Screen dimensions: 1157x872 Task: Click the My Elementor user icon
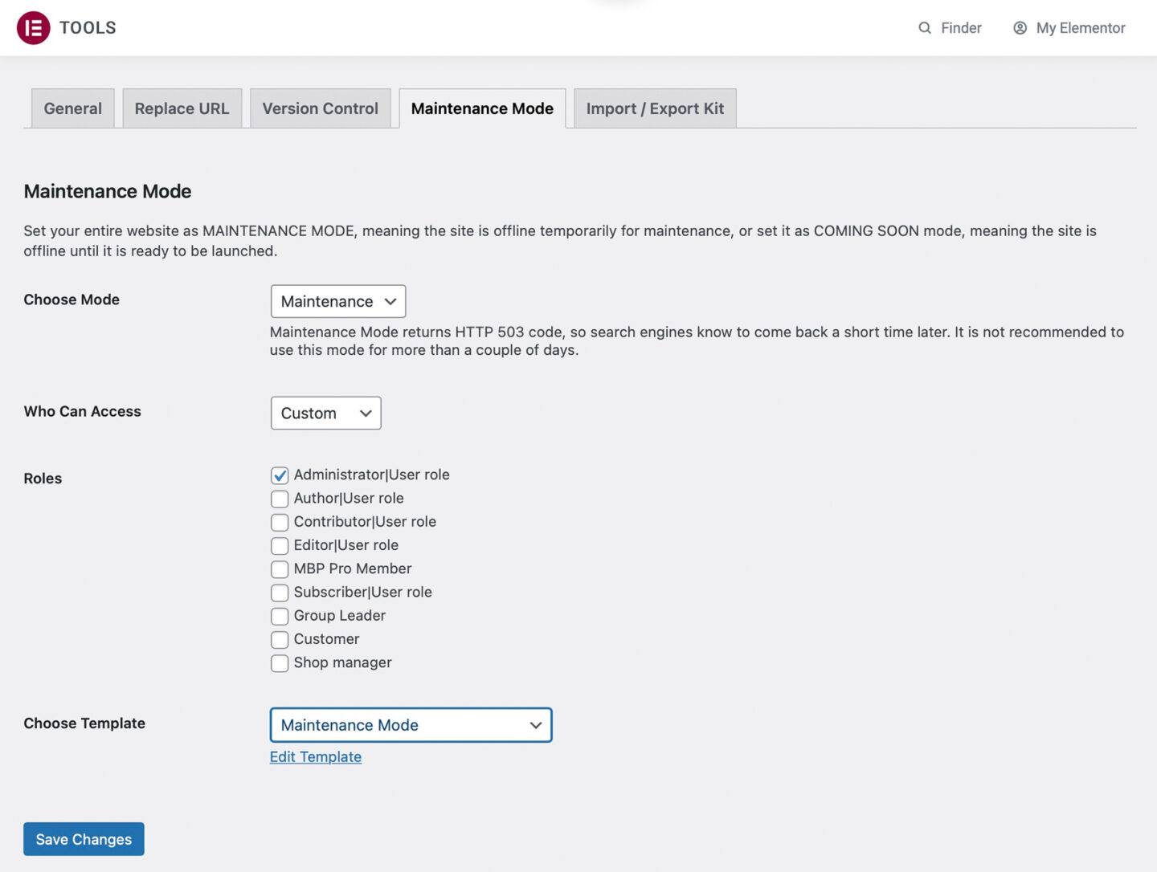pos(1020,28)
